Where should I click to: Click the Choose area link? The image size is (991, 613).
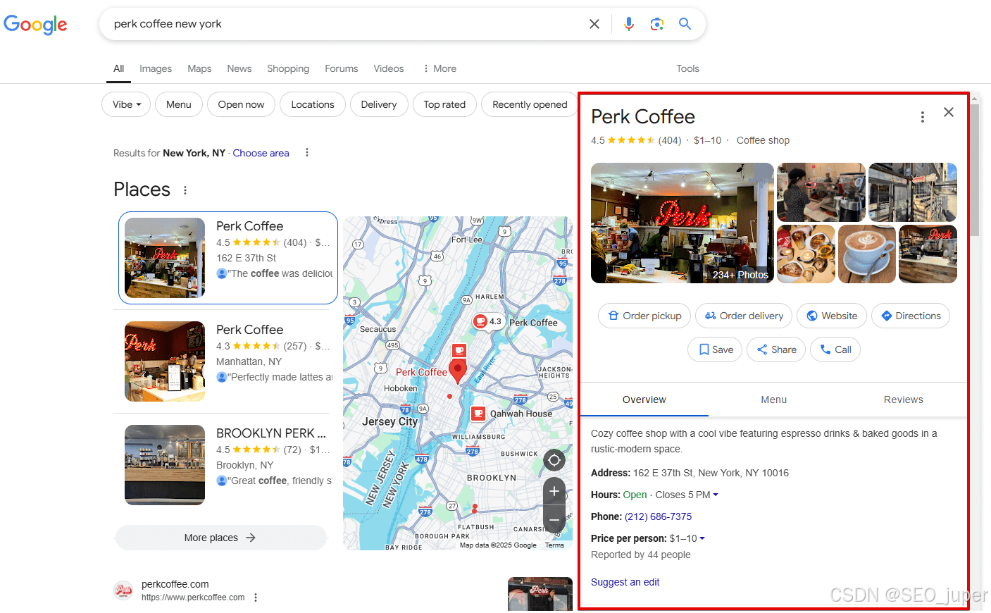click(261, 153)
